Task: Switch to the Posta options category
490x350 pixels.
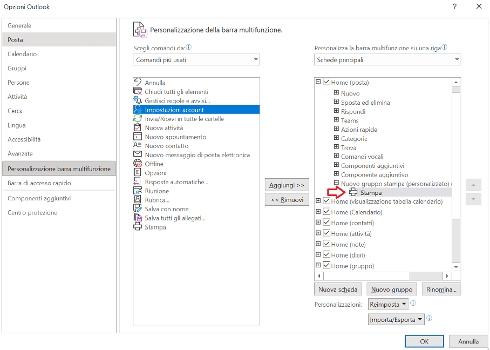Action: coord(59,40)
